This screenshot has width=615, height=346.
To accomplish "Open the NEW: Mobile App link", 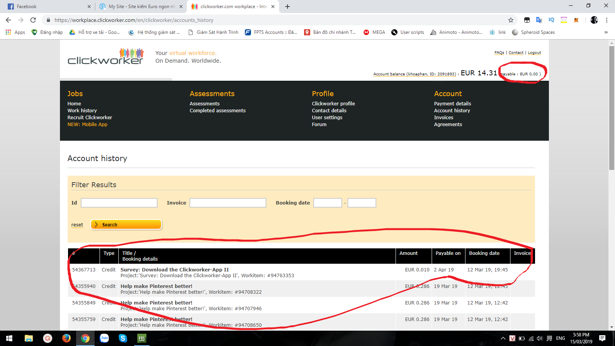I will pos(88,125).
